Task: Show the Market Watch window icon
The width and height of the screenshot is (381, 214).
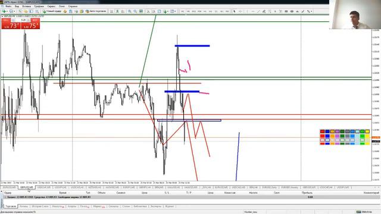Action: coord(20,11)
